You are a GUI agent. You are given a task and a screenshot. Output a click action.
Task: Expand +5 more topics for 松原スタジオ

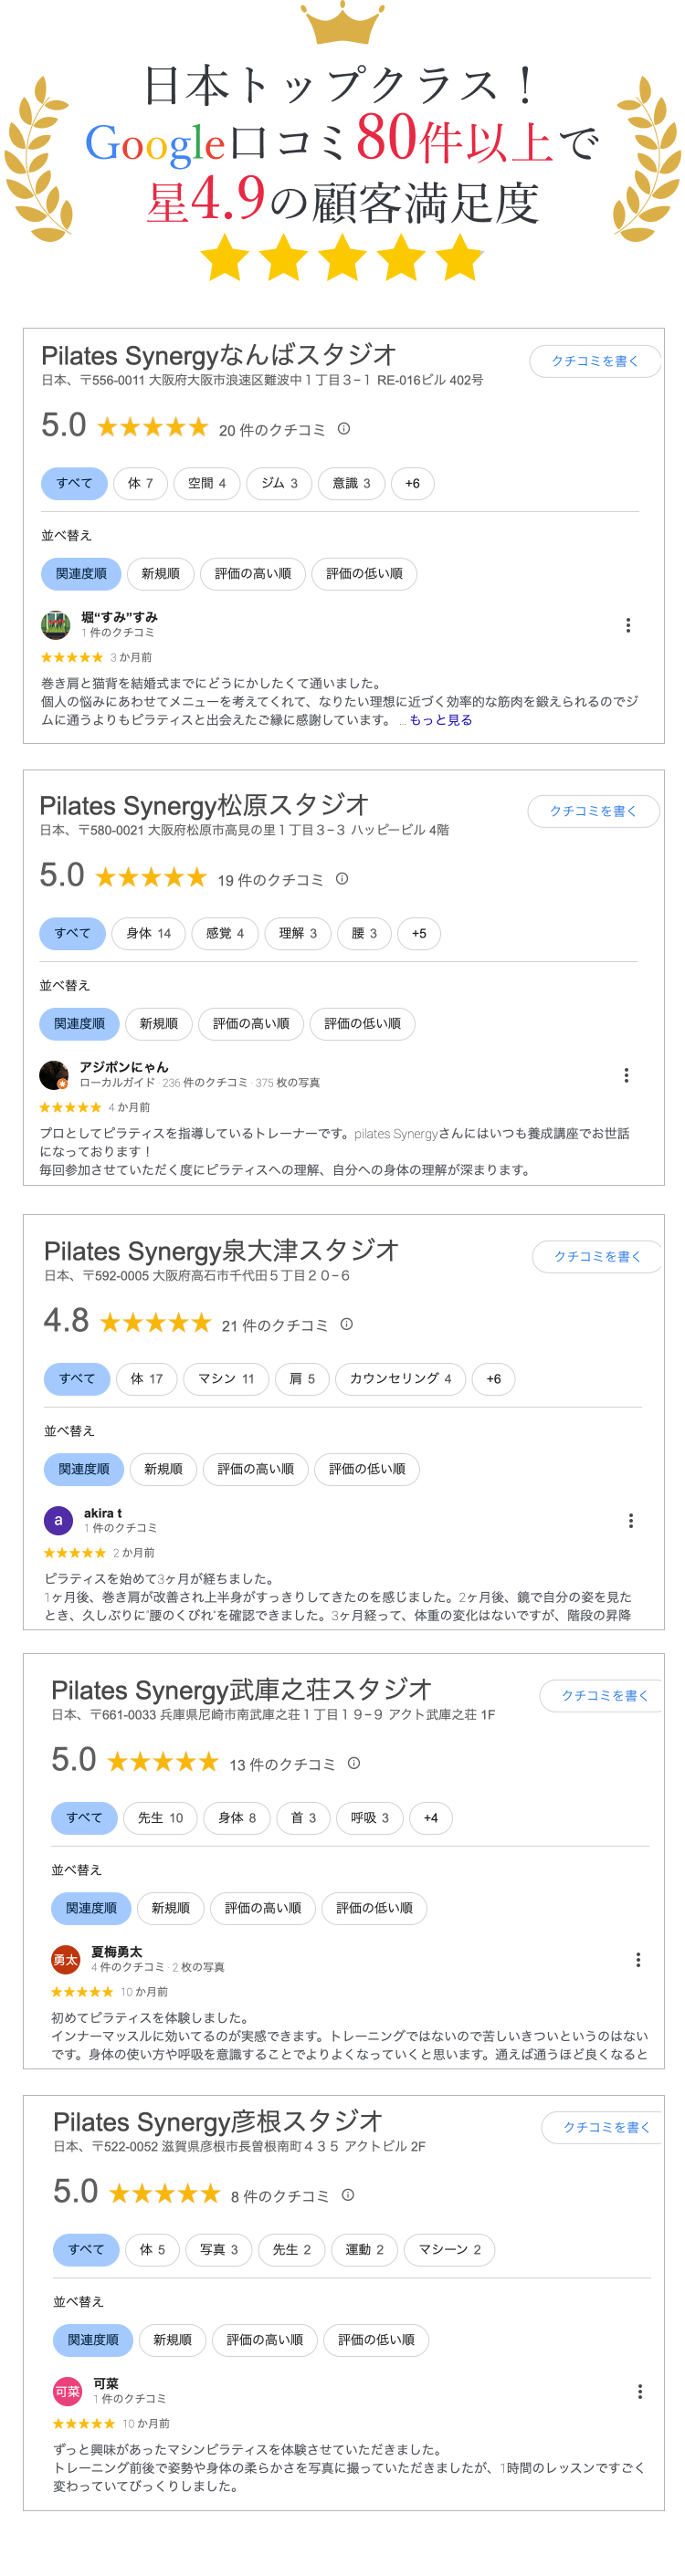tap(418, 934)
